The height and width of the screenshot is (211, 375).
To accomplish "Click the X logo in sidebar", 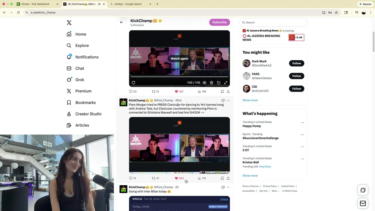I will click(x=69, y=23).
